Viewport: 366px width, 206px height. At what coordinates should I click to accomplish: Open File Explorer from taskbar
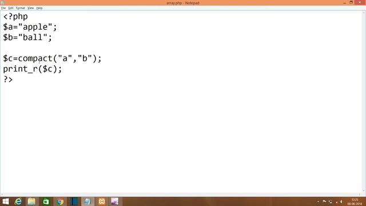click(31, 201)
